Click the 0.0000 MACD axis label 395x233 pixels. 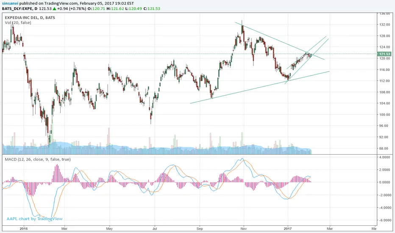point(386,182)
